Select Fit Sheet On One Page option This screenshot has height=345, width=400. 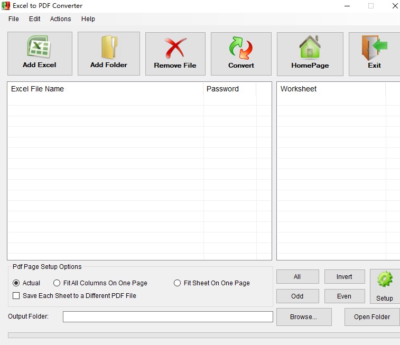(178, 283)
